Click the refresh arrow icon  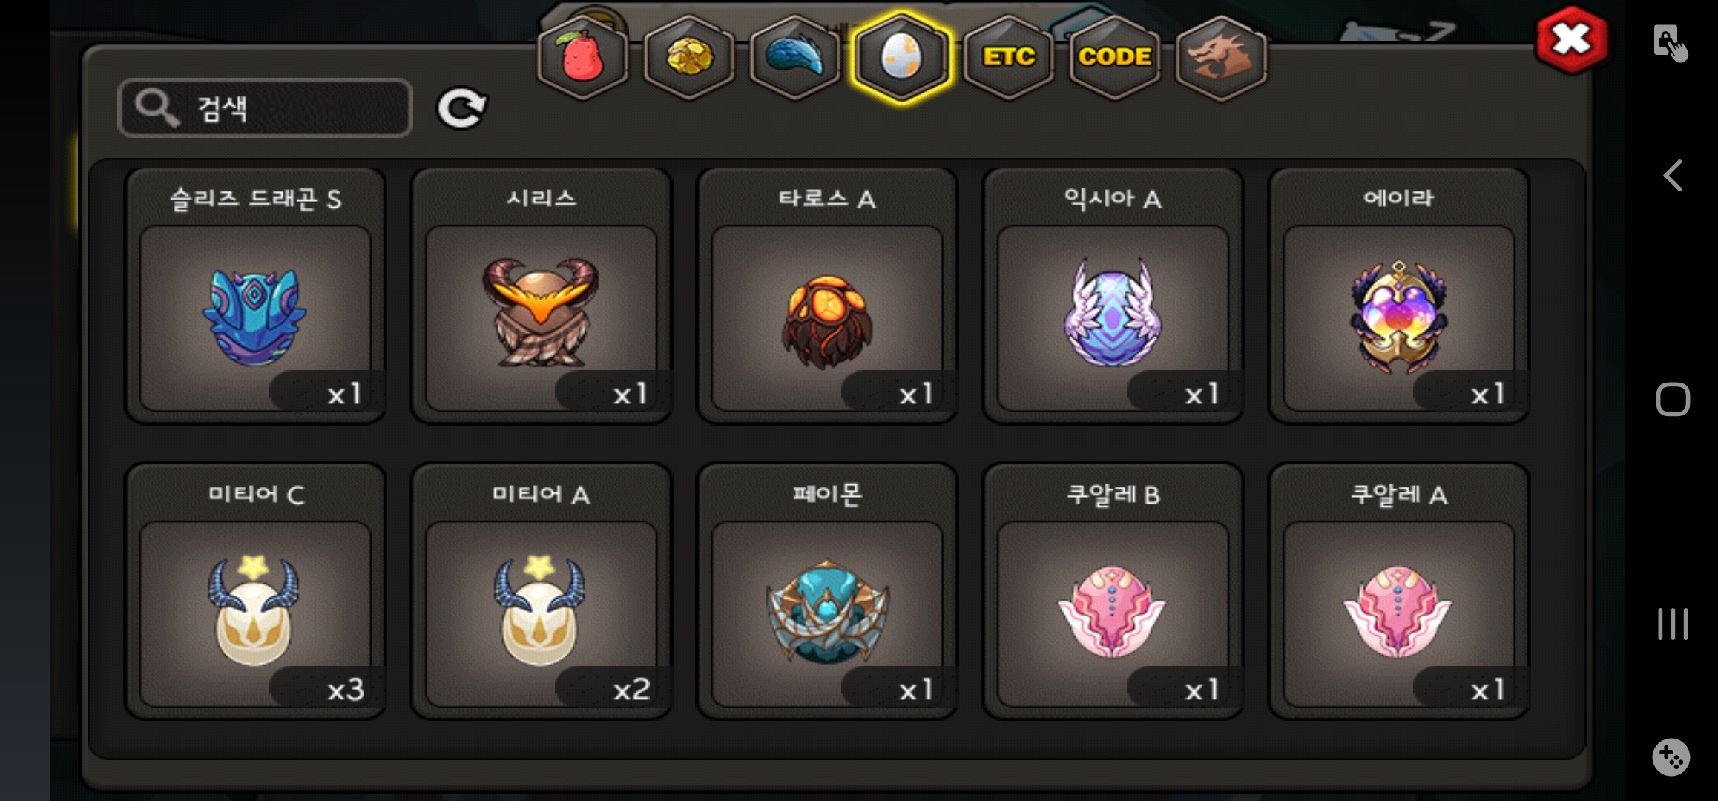pyautogui.click(x=461, y=108)
